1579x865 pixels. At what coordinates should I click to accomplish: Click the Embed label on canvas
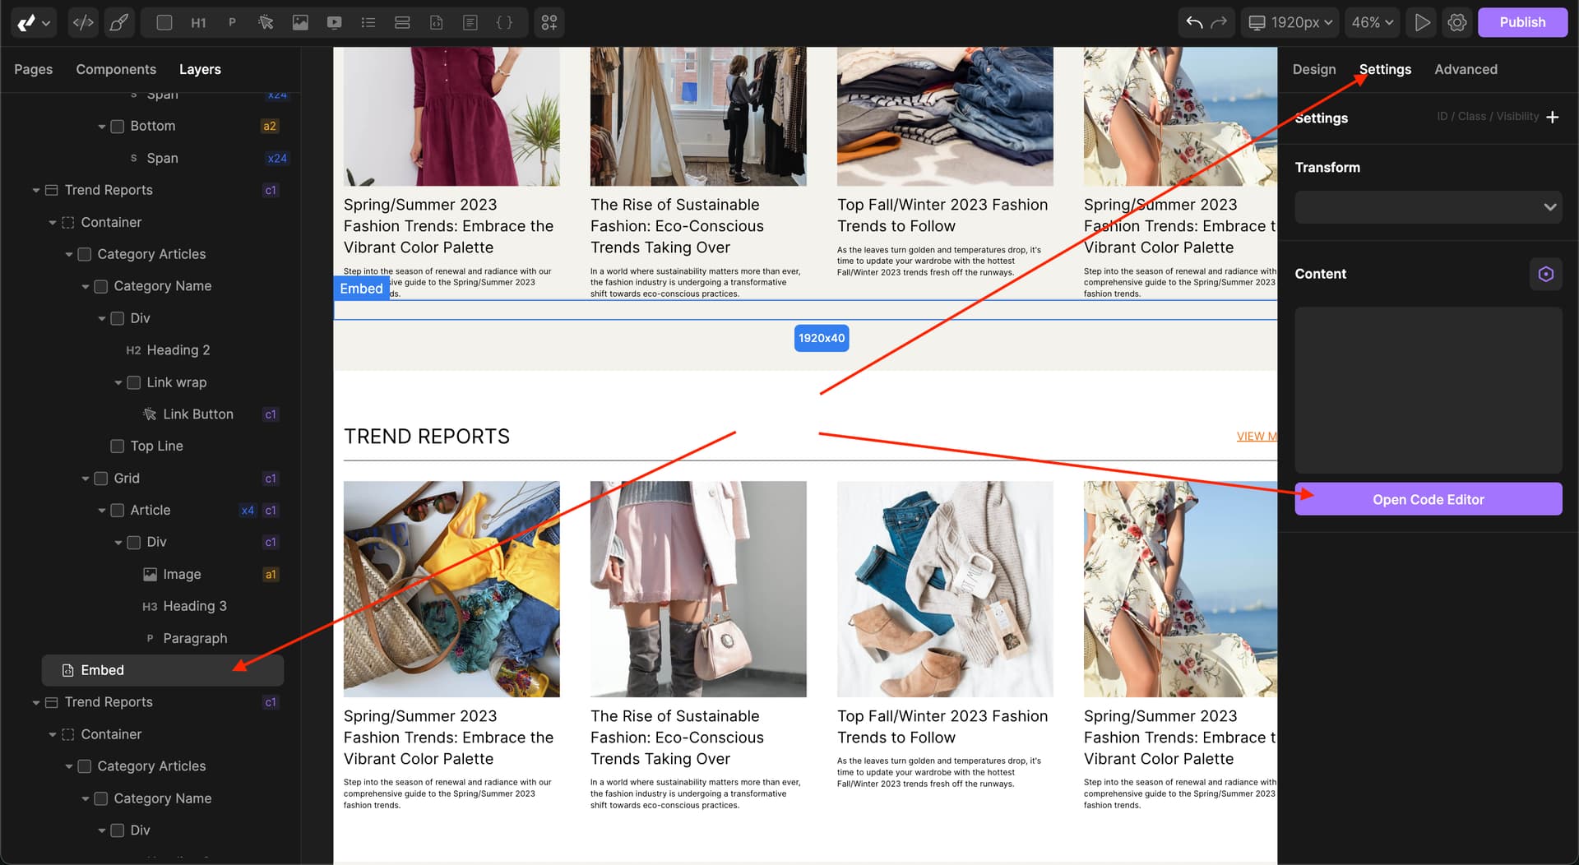361,289
